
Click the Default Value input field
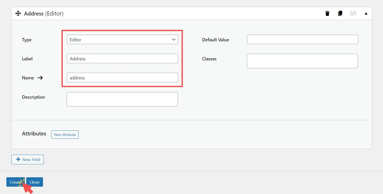pyautogui.click(x=302, y=39)
